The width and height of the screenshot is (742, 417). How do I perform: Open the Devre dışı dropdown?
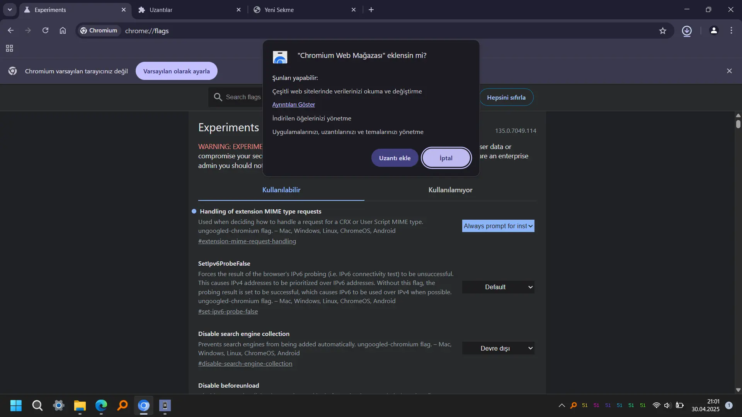pyautogui.click(x=498, y=348)
